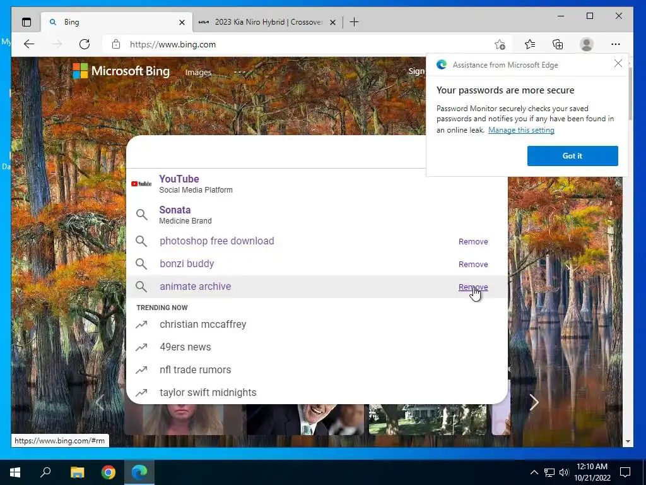
Task: Click Microsoft Edge taskbar icon
Action: tap(139, 472)
